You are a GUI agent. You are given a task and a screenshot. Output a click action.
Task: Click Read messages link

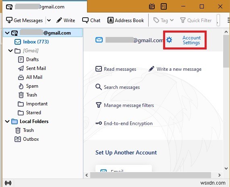point(120,69)
